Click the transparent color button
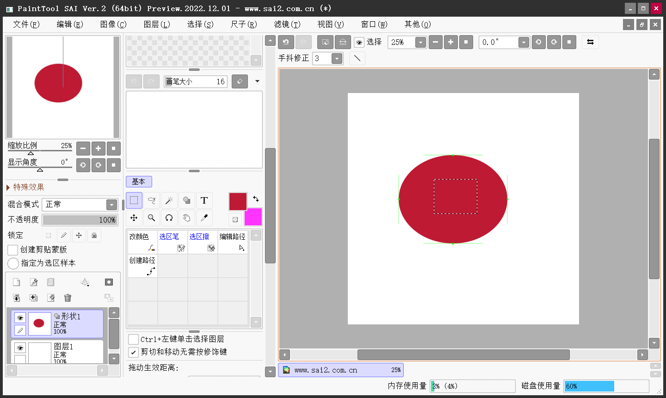 (235, 219)
